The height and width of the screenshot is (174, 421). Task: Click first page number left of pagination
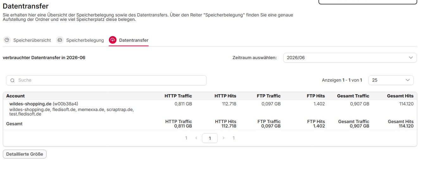click(186, 138)
